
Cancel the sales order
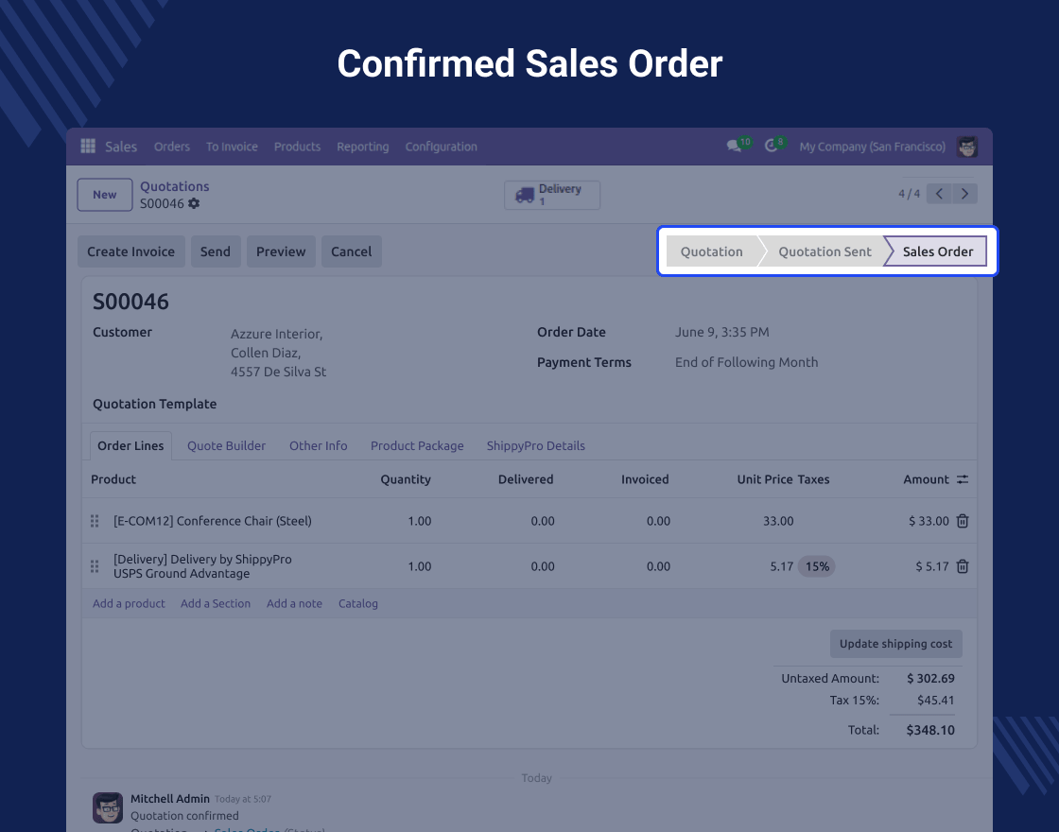351,251
